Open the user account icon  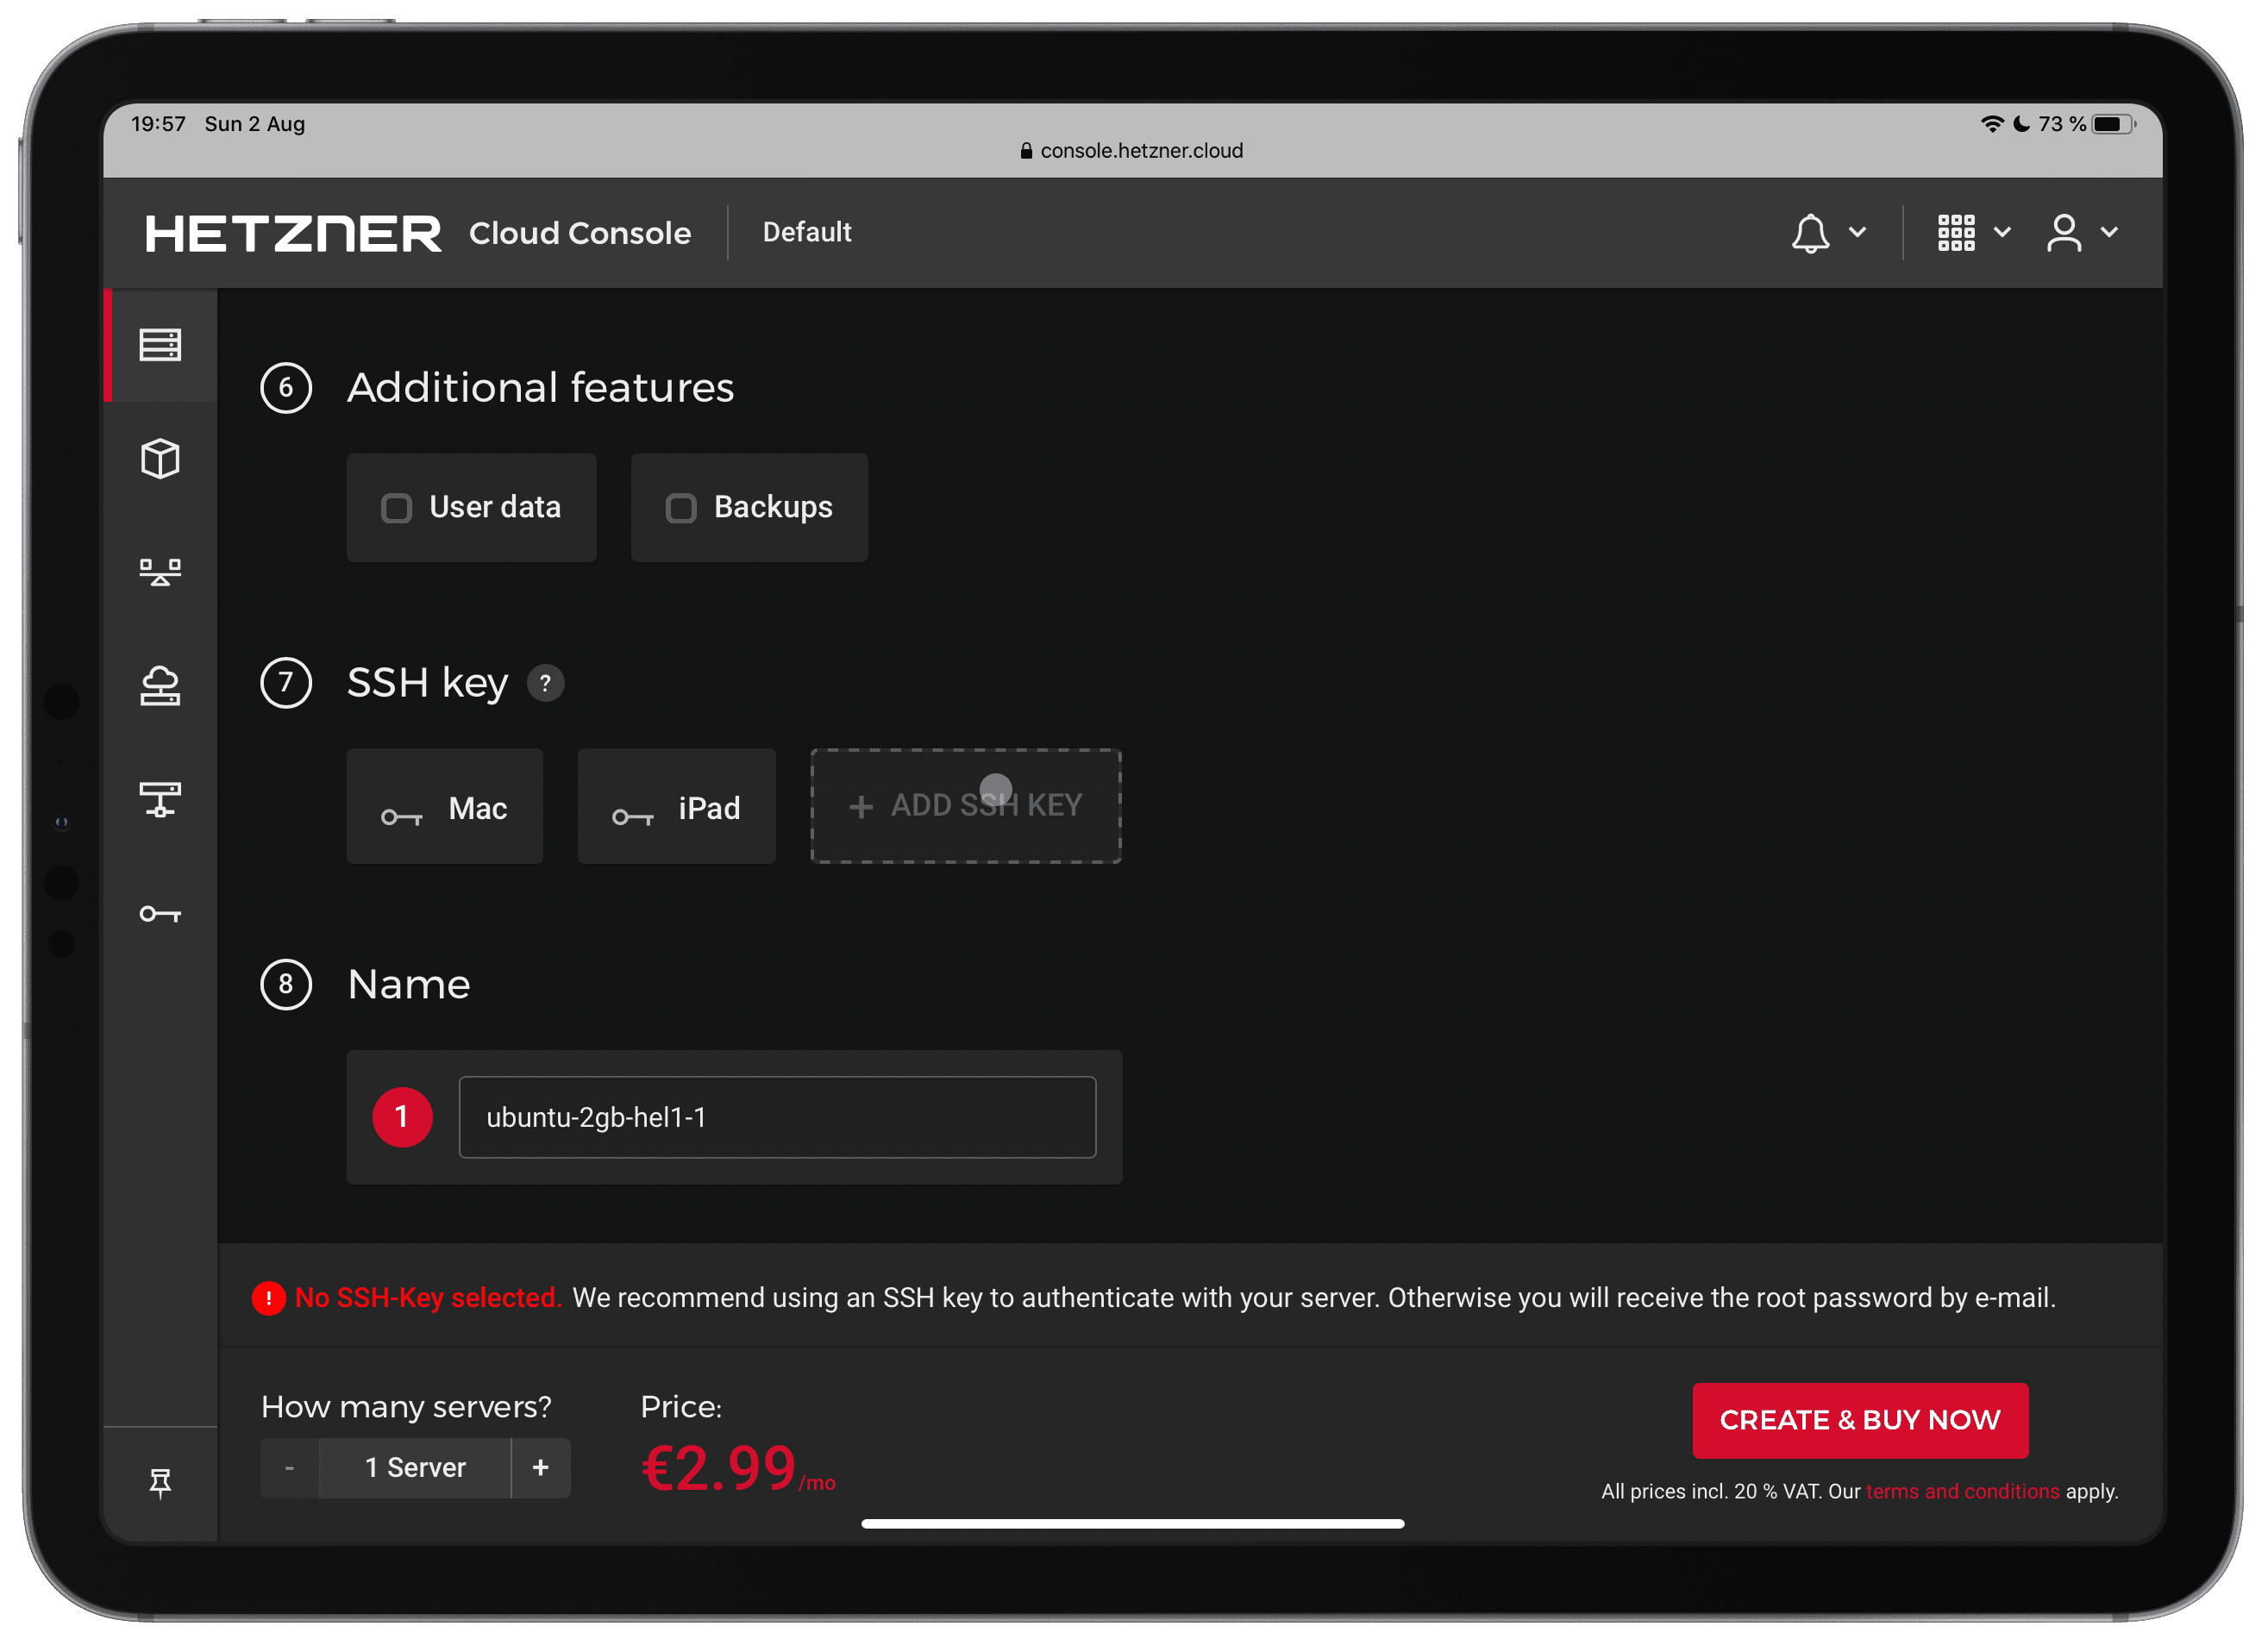[2064, 233]
